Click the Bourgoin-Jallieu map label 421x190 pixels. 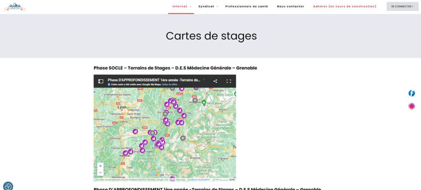[139, 117]
